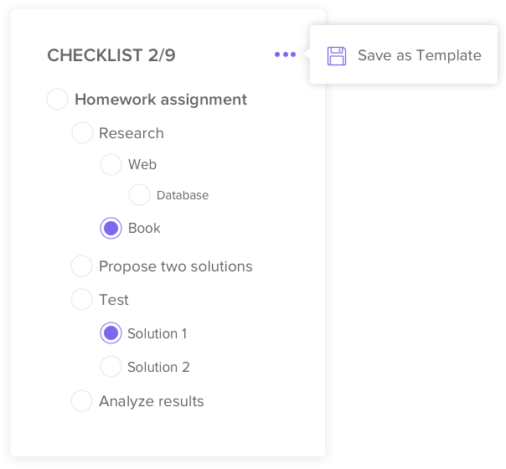Screen dimensions: 506x469
Task: Check the Analyze results checkbox
Action: (82, 401)
